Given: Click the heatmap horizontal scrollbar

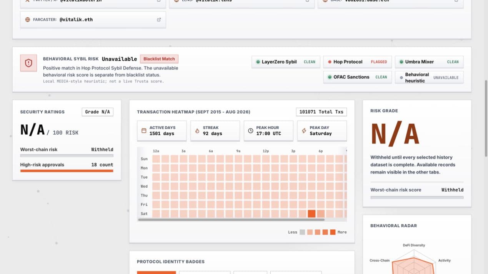Looking at the screenshot, I should (x=231, y=220).
